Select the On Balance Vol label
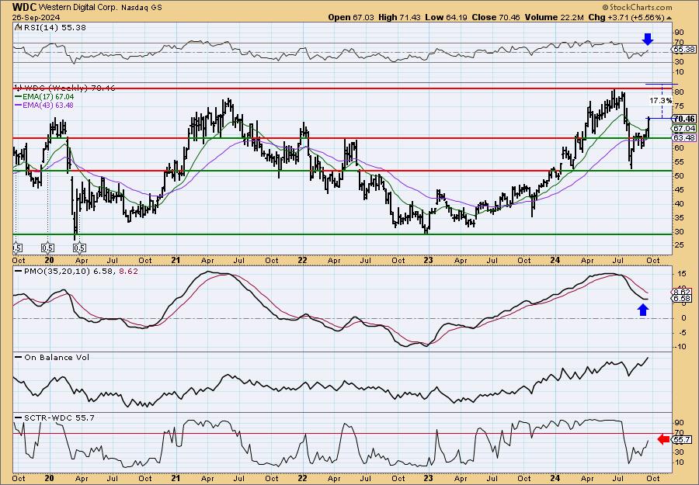Screen dimensions: 699x485 click(x=53, y=357)
